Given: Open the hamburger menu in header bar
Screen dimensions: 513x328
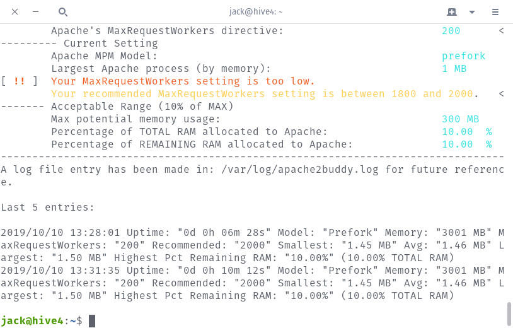Looking at the screenshot, I should [495, 12].
